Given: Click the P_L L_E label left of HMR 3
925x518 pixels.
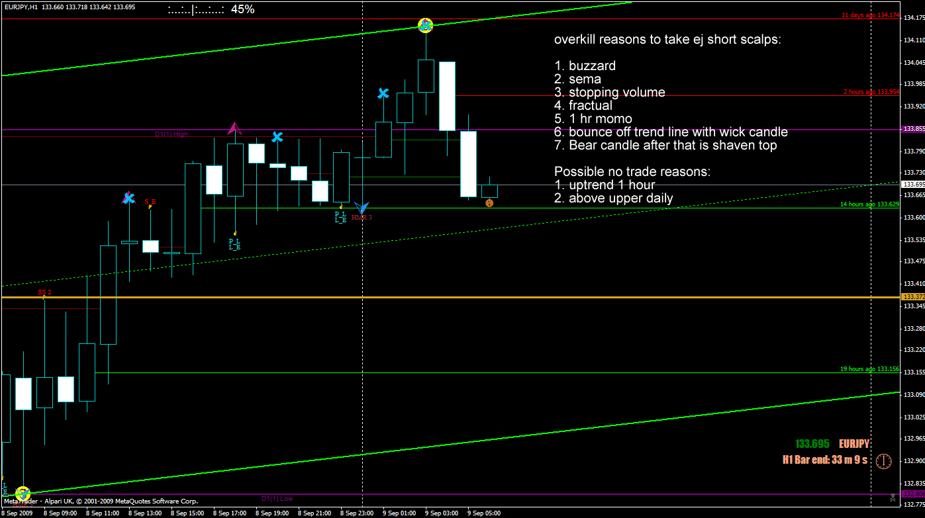Looking at the screenshot, I should tap(340, 216).
